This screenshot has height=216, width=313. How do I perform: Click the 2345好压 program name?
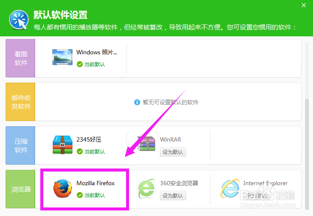click(x=89, y=139)
